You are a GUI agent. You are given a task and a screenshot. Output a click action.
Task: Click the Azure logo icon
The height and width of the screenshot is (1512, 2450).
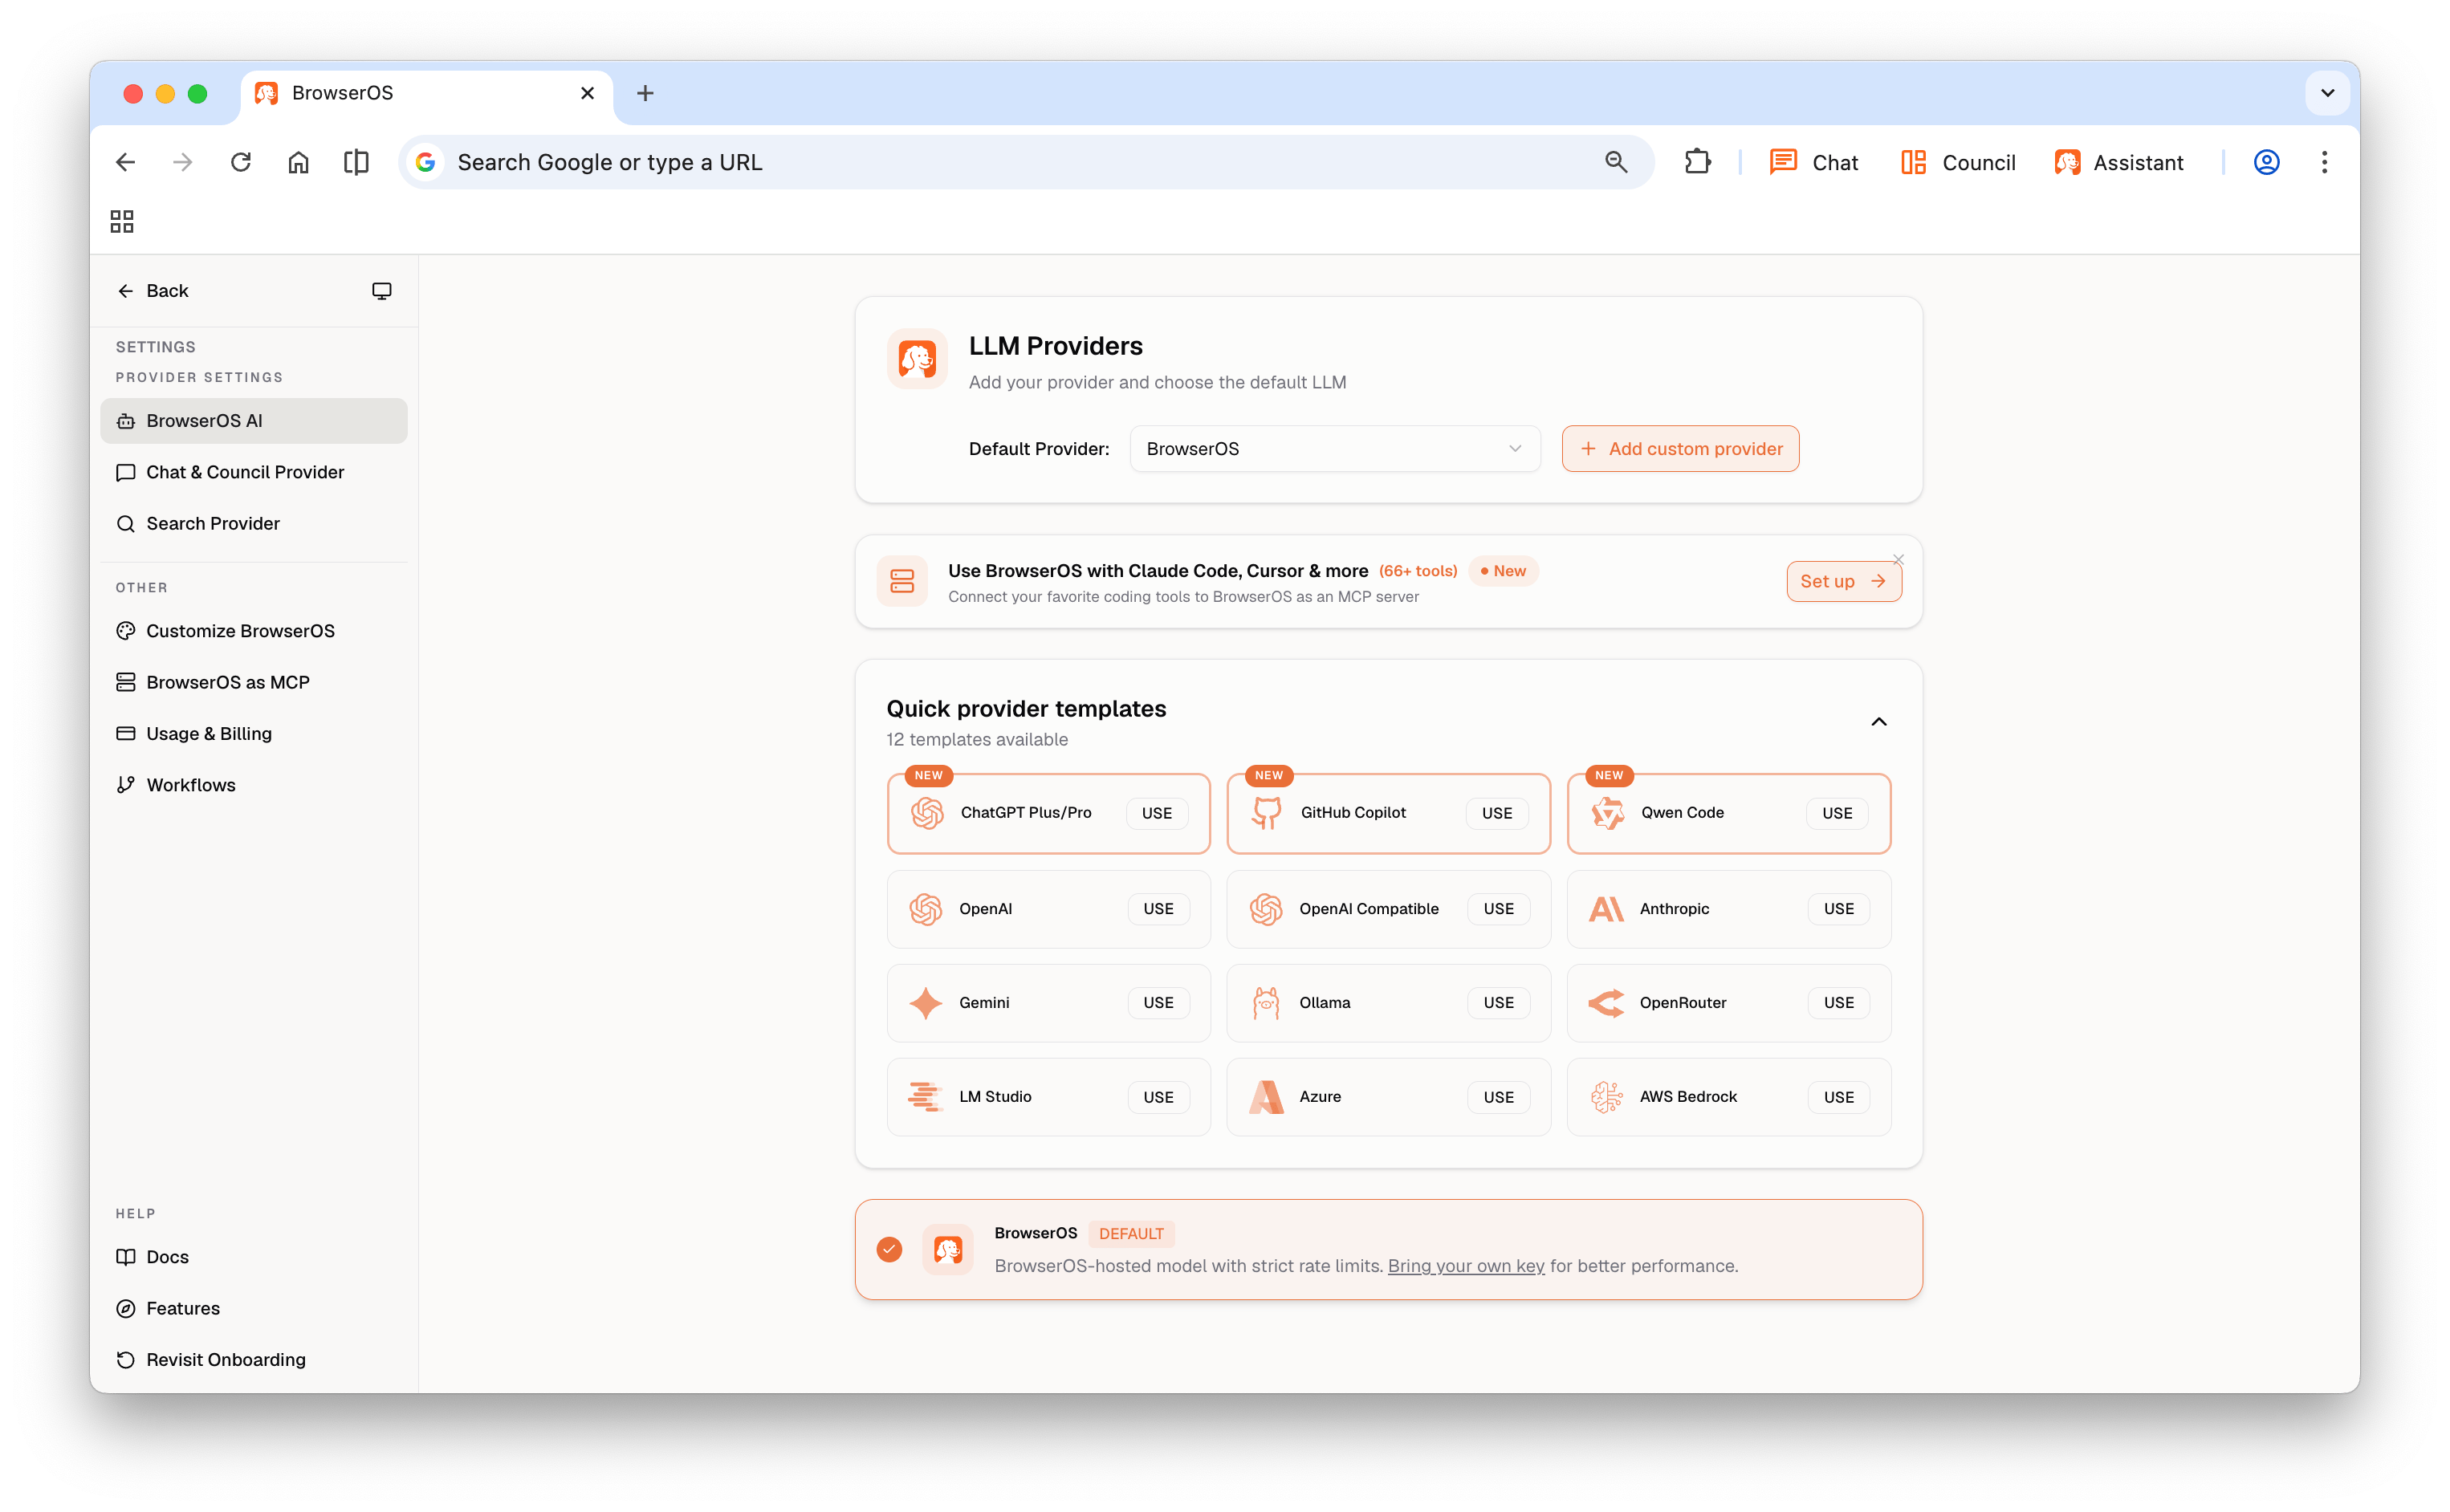(1266, 1097)
